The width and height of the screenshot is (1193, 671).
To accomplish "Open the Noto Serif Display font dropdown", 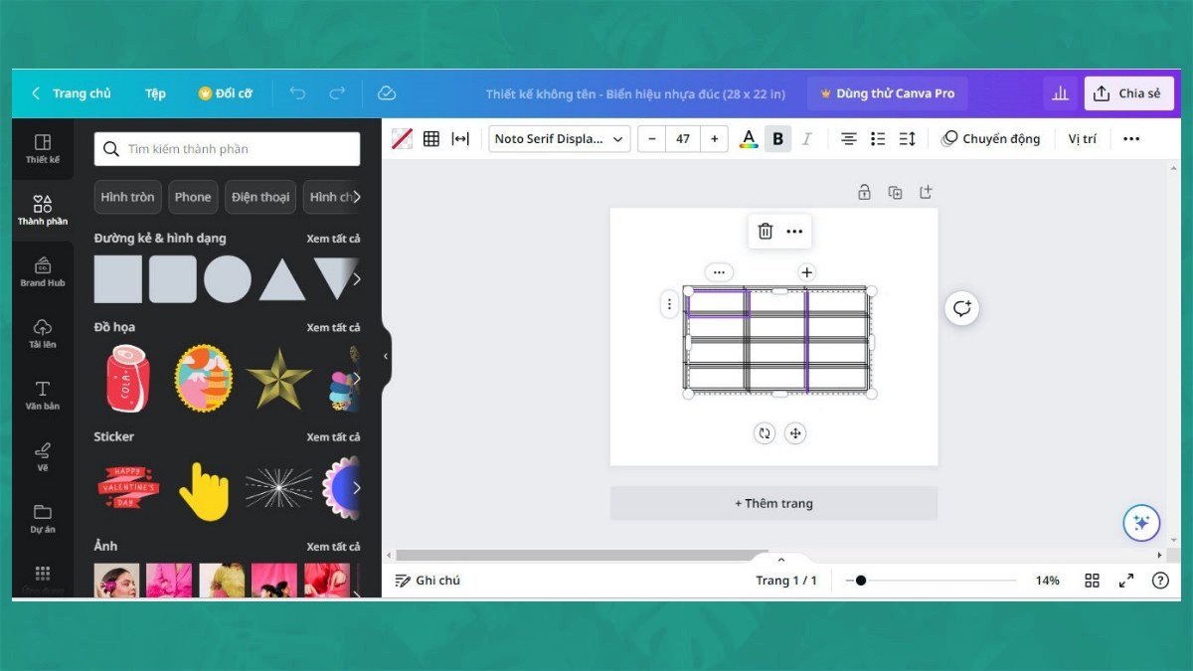I will 560,139.
